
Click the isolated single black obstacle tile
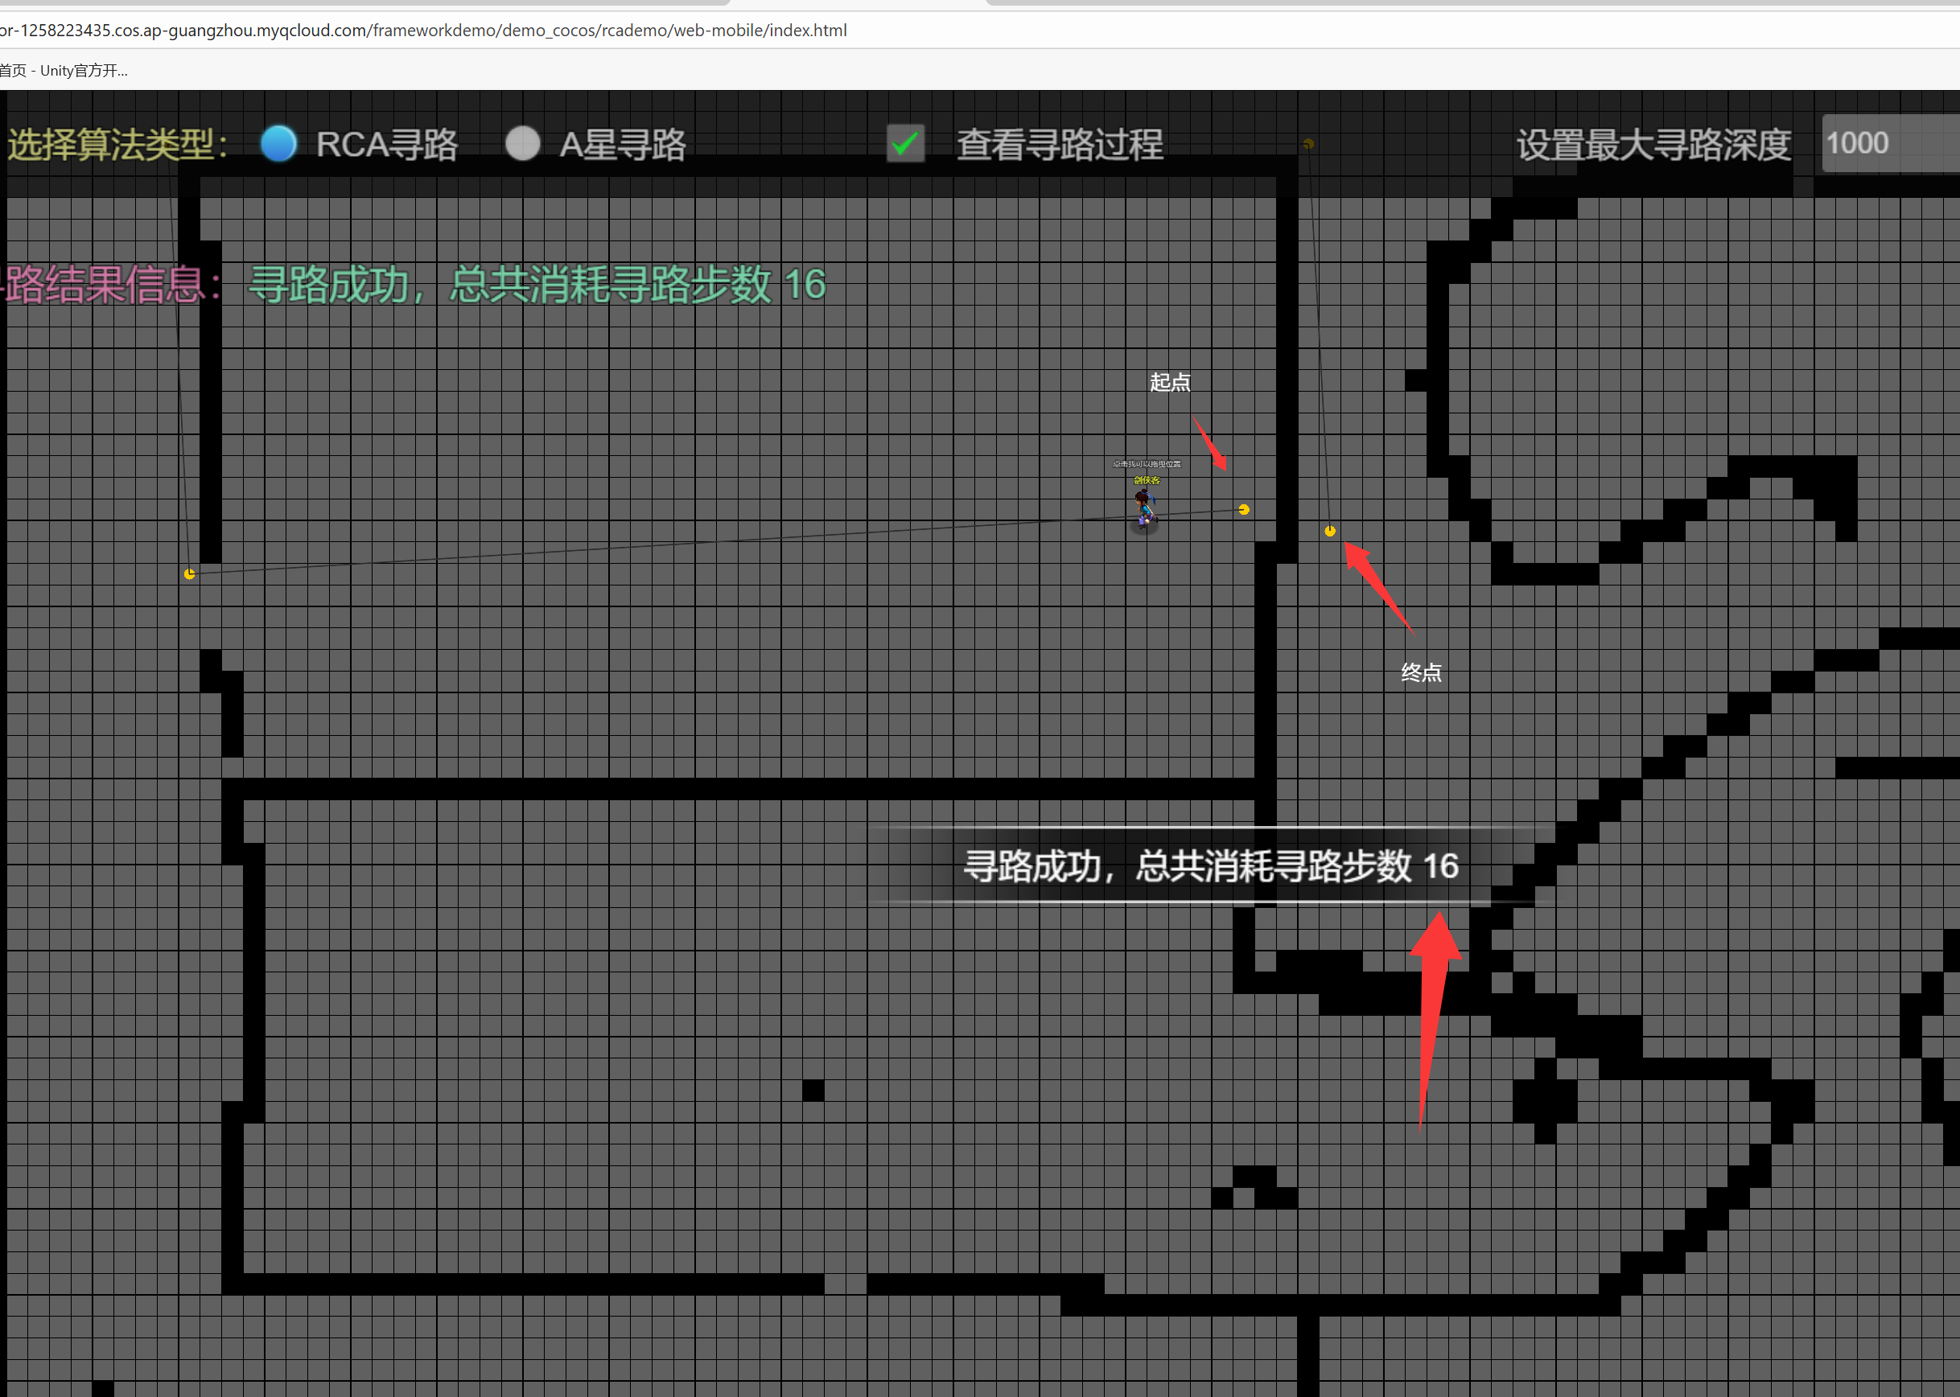[x=813, y=1090]
